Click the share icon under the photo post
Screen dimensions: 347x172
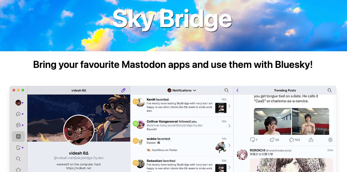(x=311, y=140)
